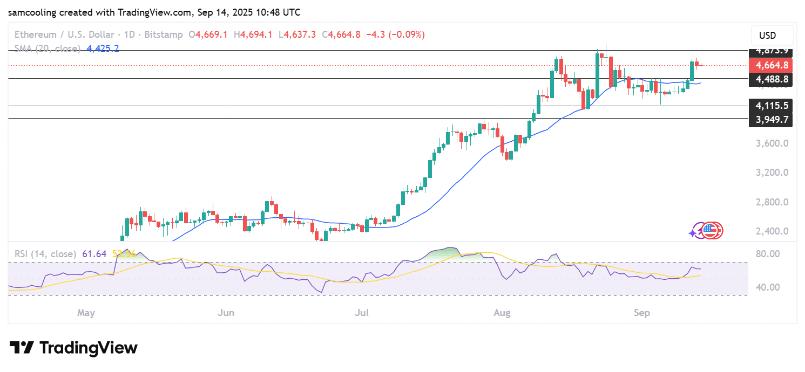
Task: Click the TradingView logo at bottom
Action: 73,348
